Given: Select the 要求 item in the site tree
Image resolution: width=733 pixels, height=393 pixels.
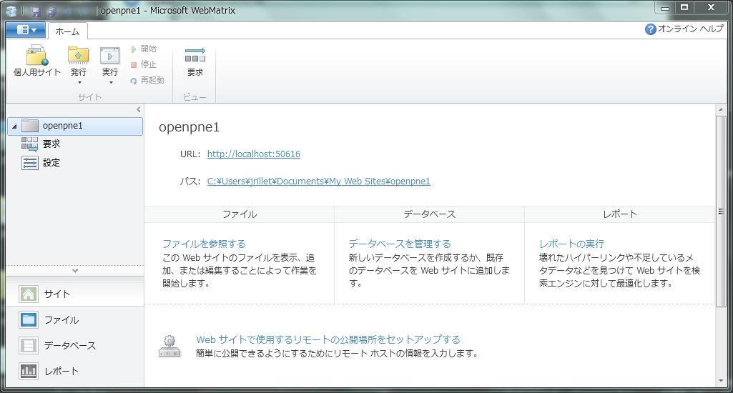Looking at the screenshot, I should coord(51,144).
